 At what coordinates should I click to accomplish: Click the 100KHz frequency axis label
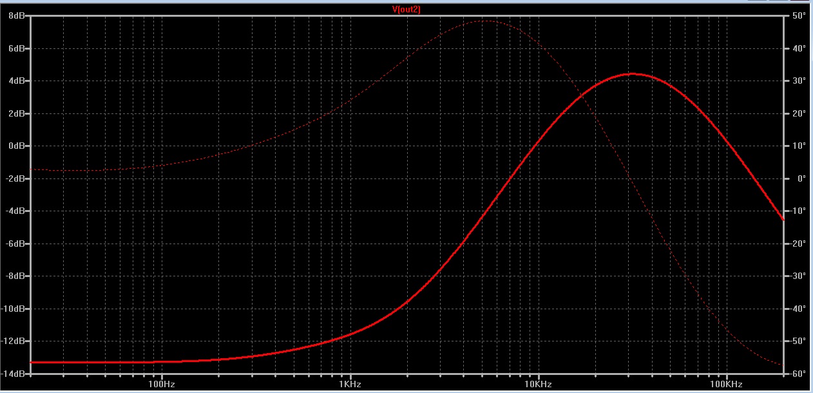[x=727, y=385]
